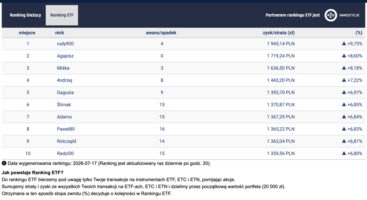Click the PZU Inwestycje logo
Viewport: 367px width, 200px height.
pos(342,15)
